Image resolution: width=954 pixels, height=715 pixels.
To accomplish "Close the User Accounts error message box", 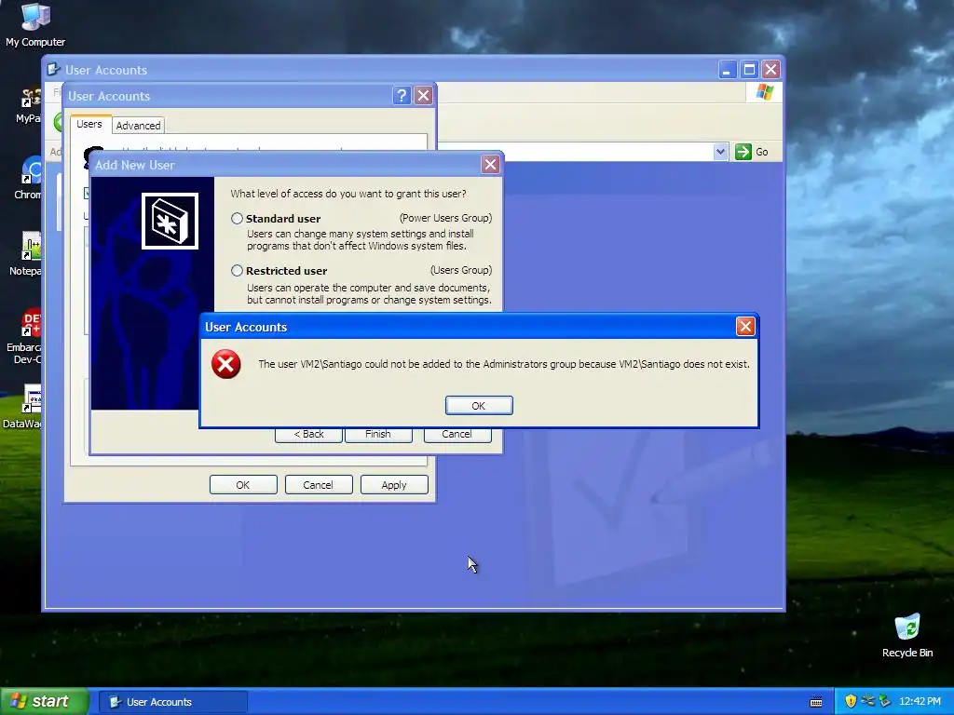I will point(745,327).
